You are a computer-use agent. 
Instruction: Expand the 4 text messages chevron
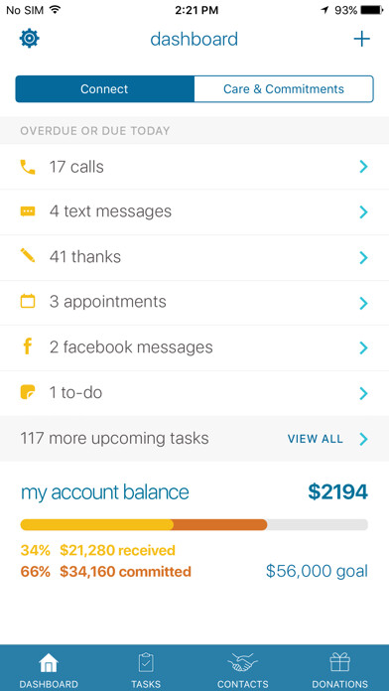coord(363,212)
